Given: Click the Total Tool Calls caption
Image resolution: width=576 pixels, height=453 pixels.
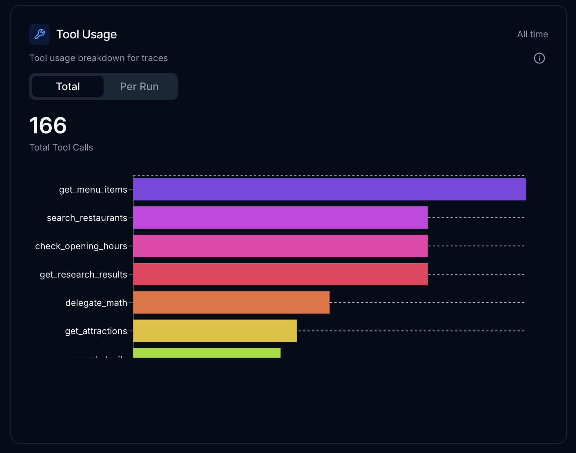Looking at the screenshot, I should (61, 148).
